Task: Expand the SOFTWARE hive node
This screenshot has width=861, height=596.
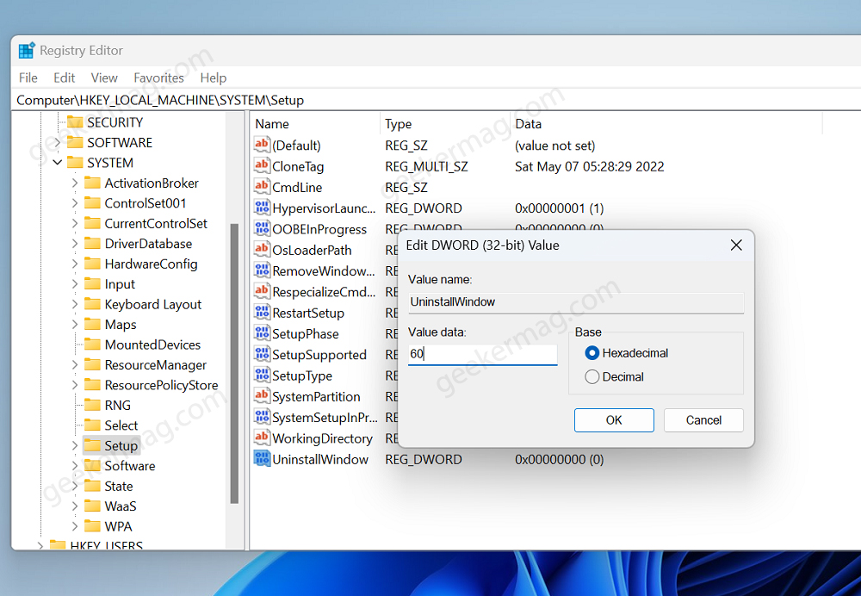Action: click(x=57, y=143)
